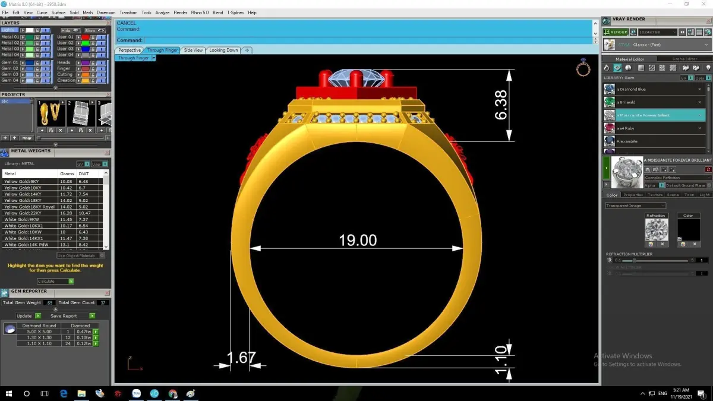Click green arrow for 5.00 X 5.00 diamond
The image size is (713, 401).
point(96,331)
